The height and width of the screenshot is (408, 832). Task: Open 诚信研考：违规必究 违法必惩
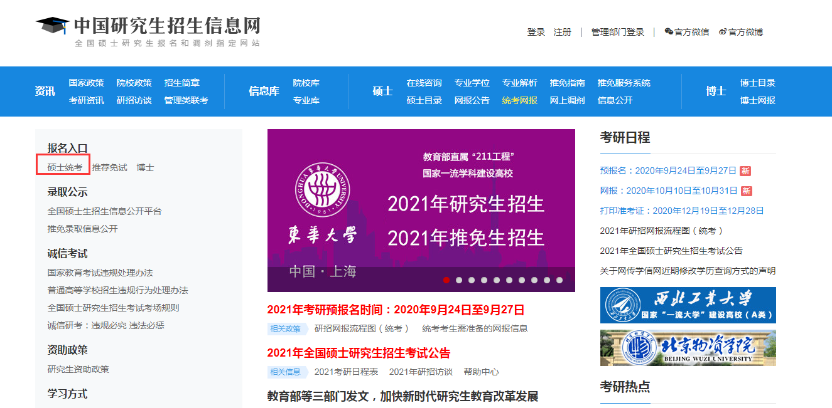pos(106,325)
